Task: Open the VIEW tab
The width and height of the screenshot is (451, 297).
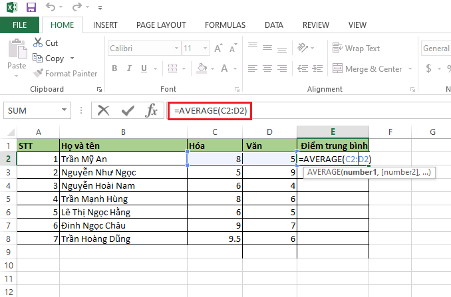Action: pos(357,25)
